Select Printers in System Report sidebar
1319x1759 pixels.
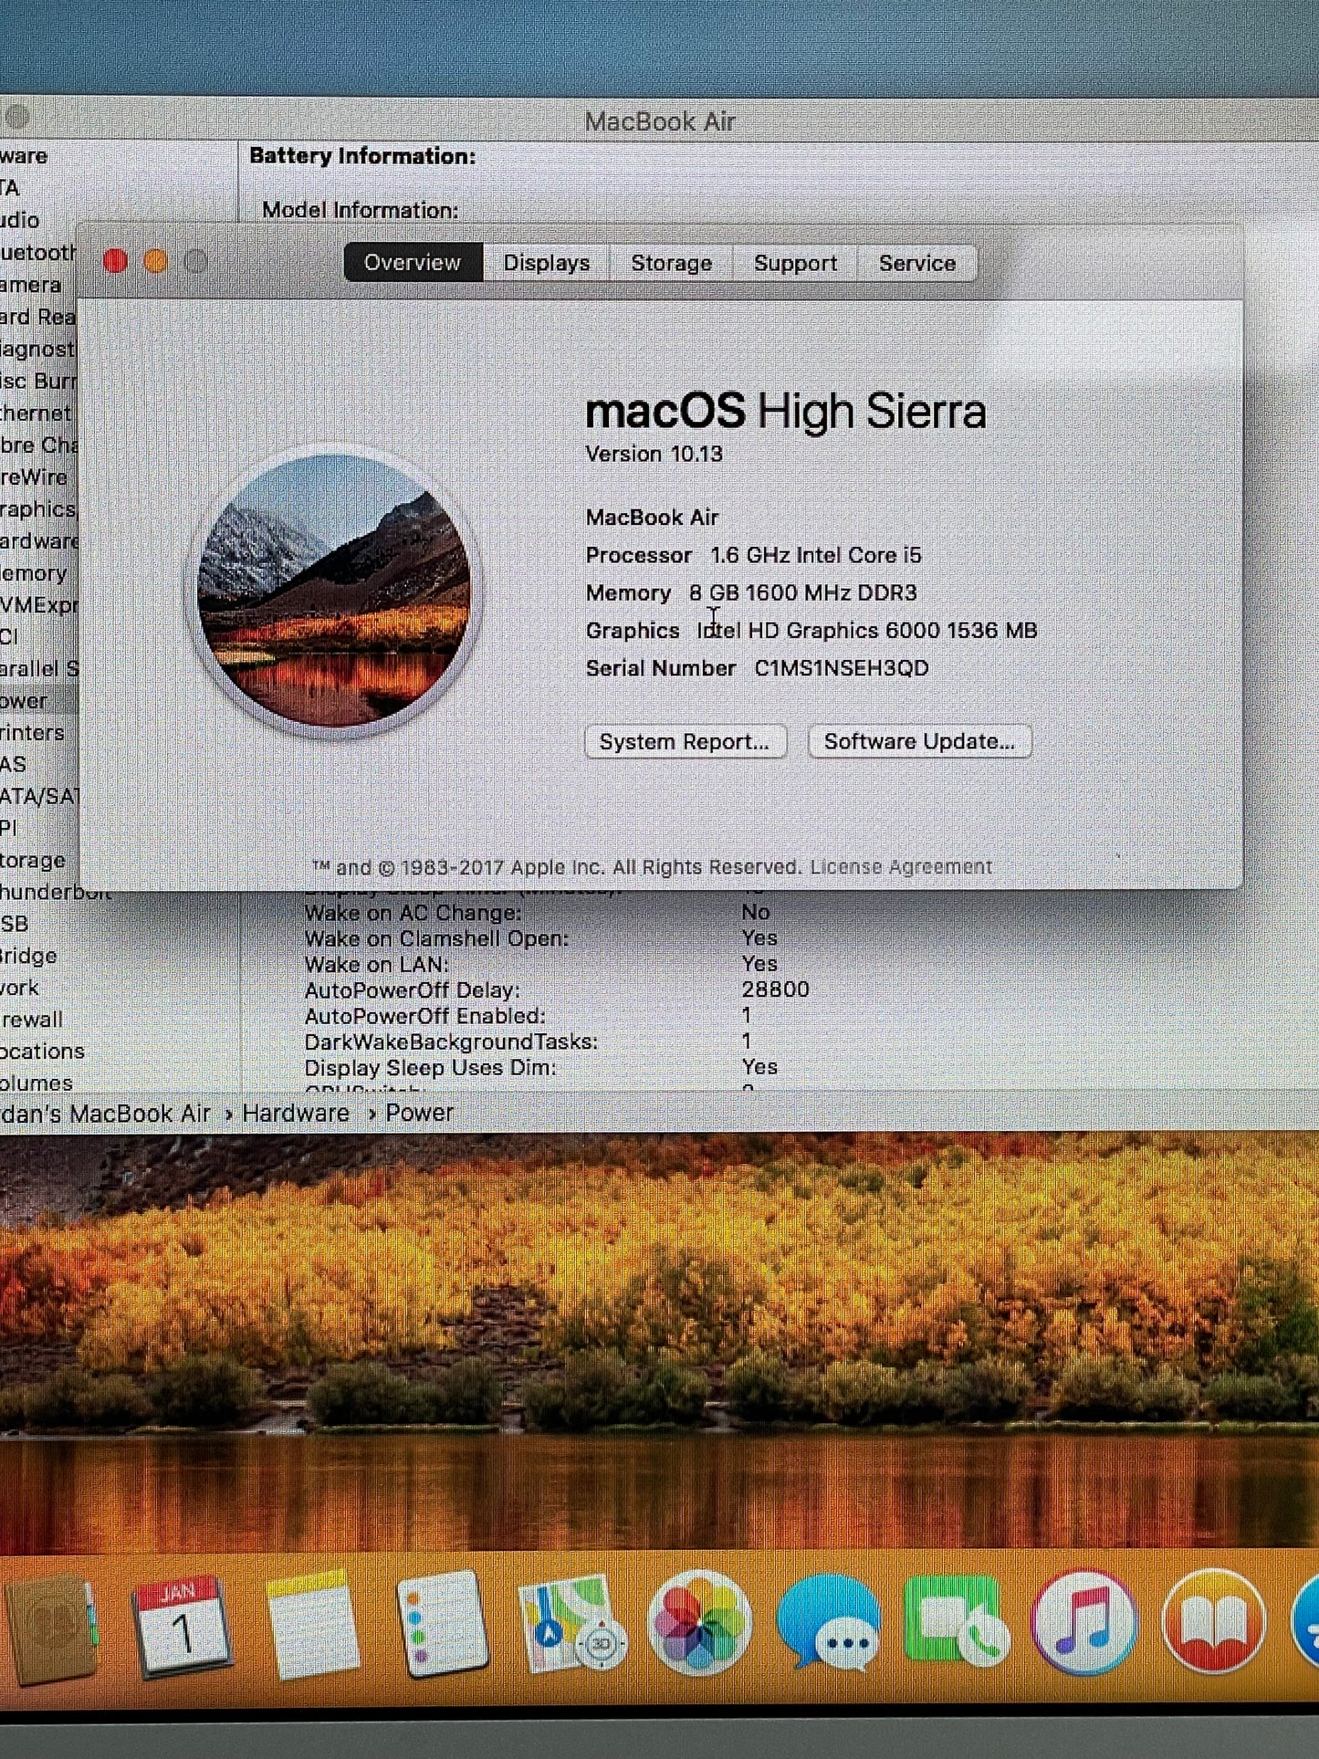click(x=33, y=732)
